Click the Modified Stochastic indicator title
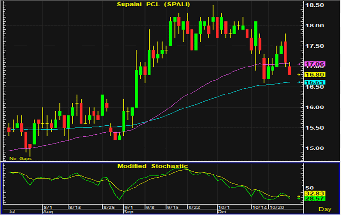The height and width of the screenshot is (215, 341). pos(152,166)
